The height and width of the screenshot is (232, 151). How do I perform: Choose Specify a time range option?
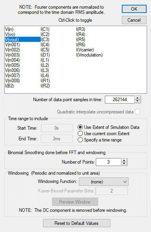click(x=80, y=140)
